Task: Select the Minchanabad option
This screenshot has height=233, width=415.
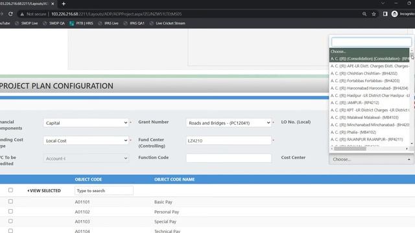Action: tap(369, 125)
